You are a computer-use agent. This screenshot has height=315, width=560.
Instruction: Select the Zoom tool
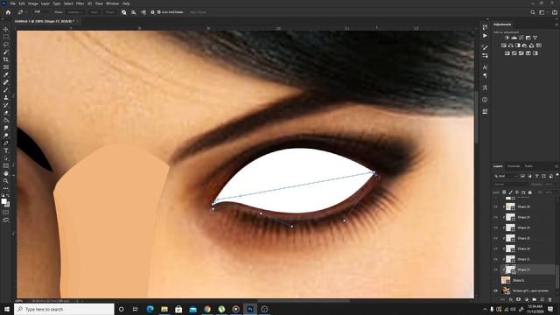[x=6, y=181]
